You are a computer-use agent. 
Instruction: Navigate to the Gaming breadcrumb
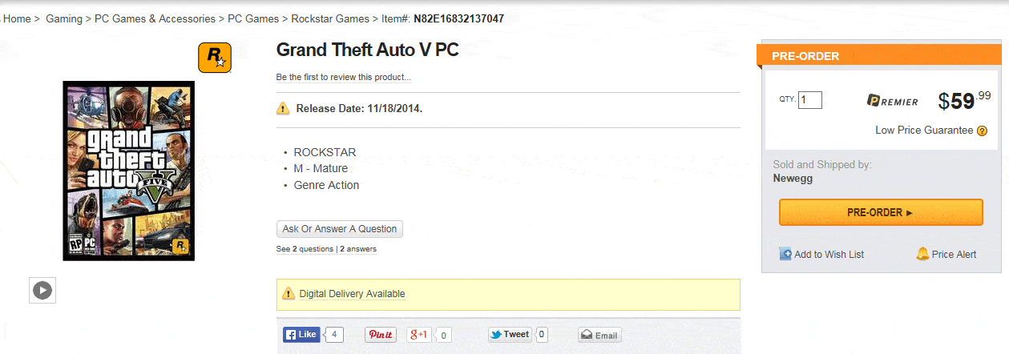point(64,18)
